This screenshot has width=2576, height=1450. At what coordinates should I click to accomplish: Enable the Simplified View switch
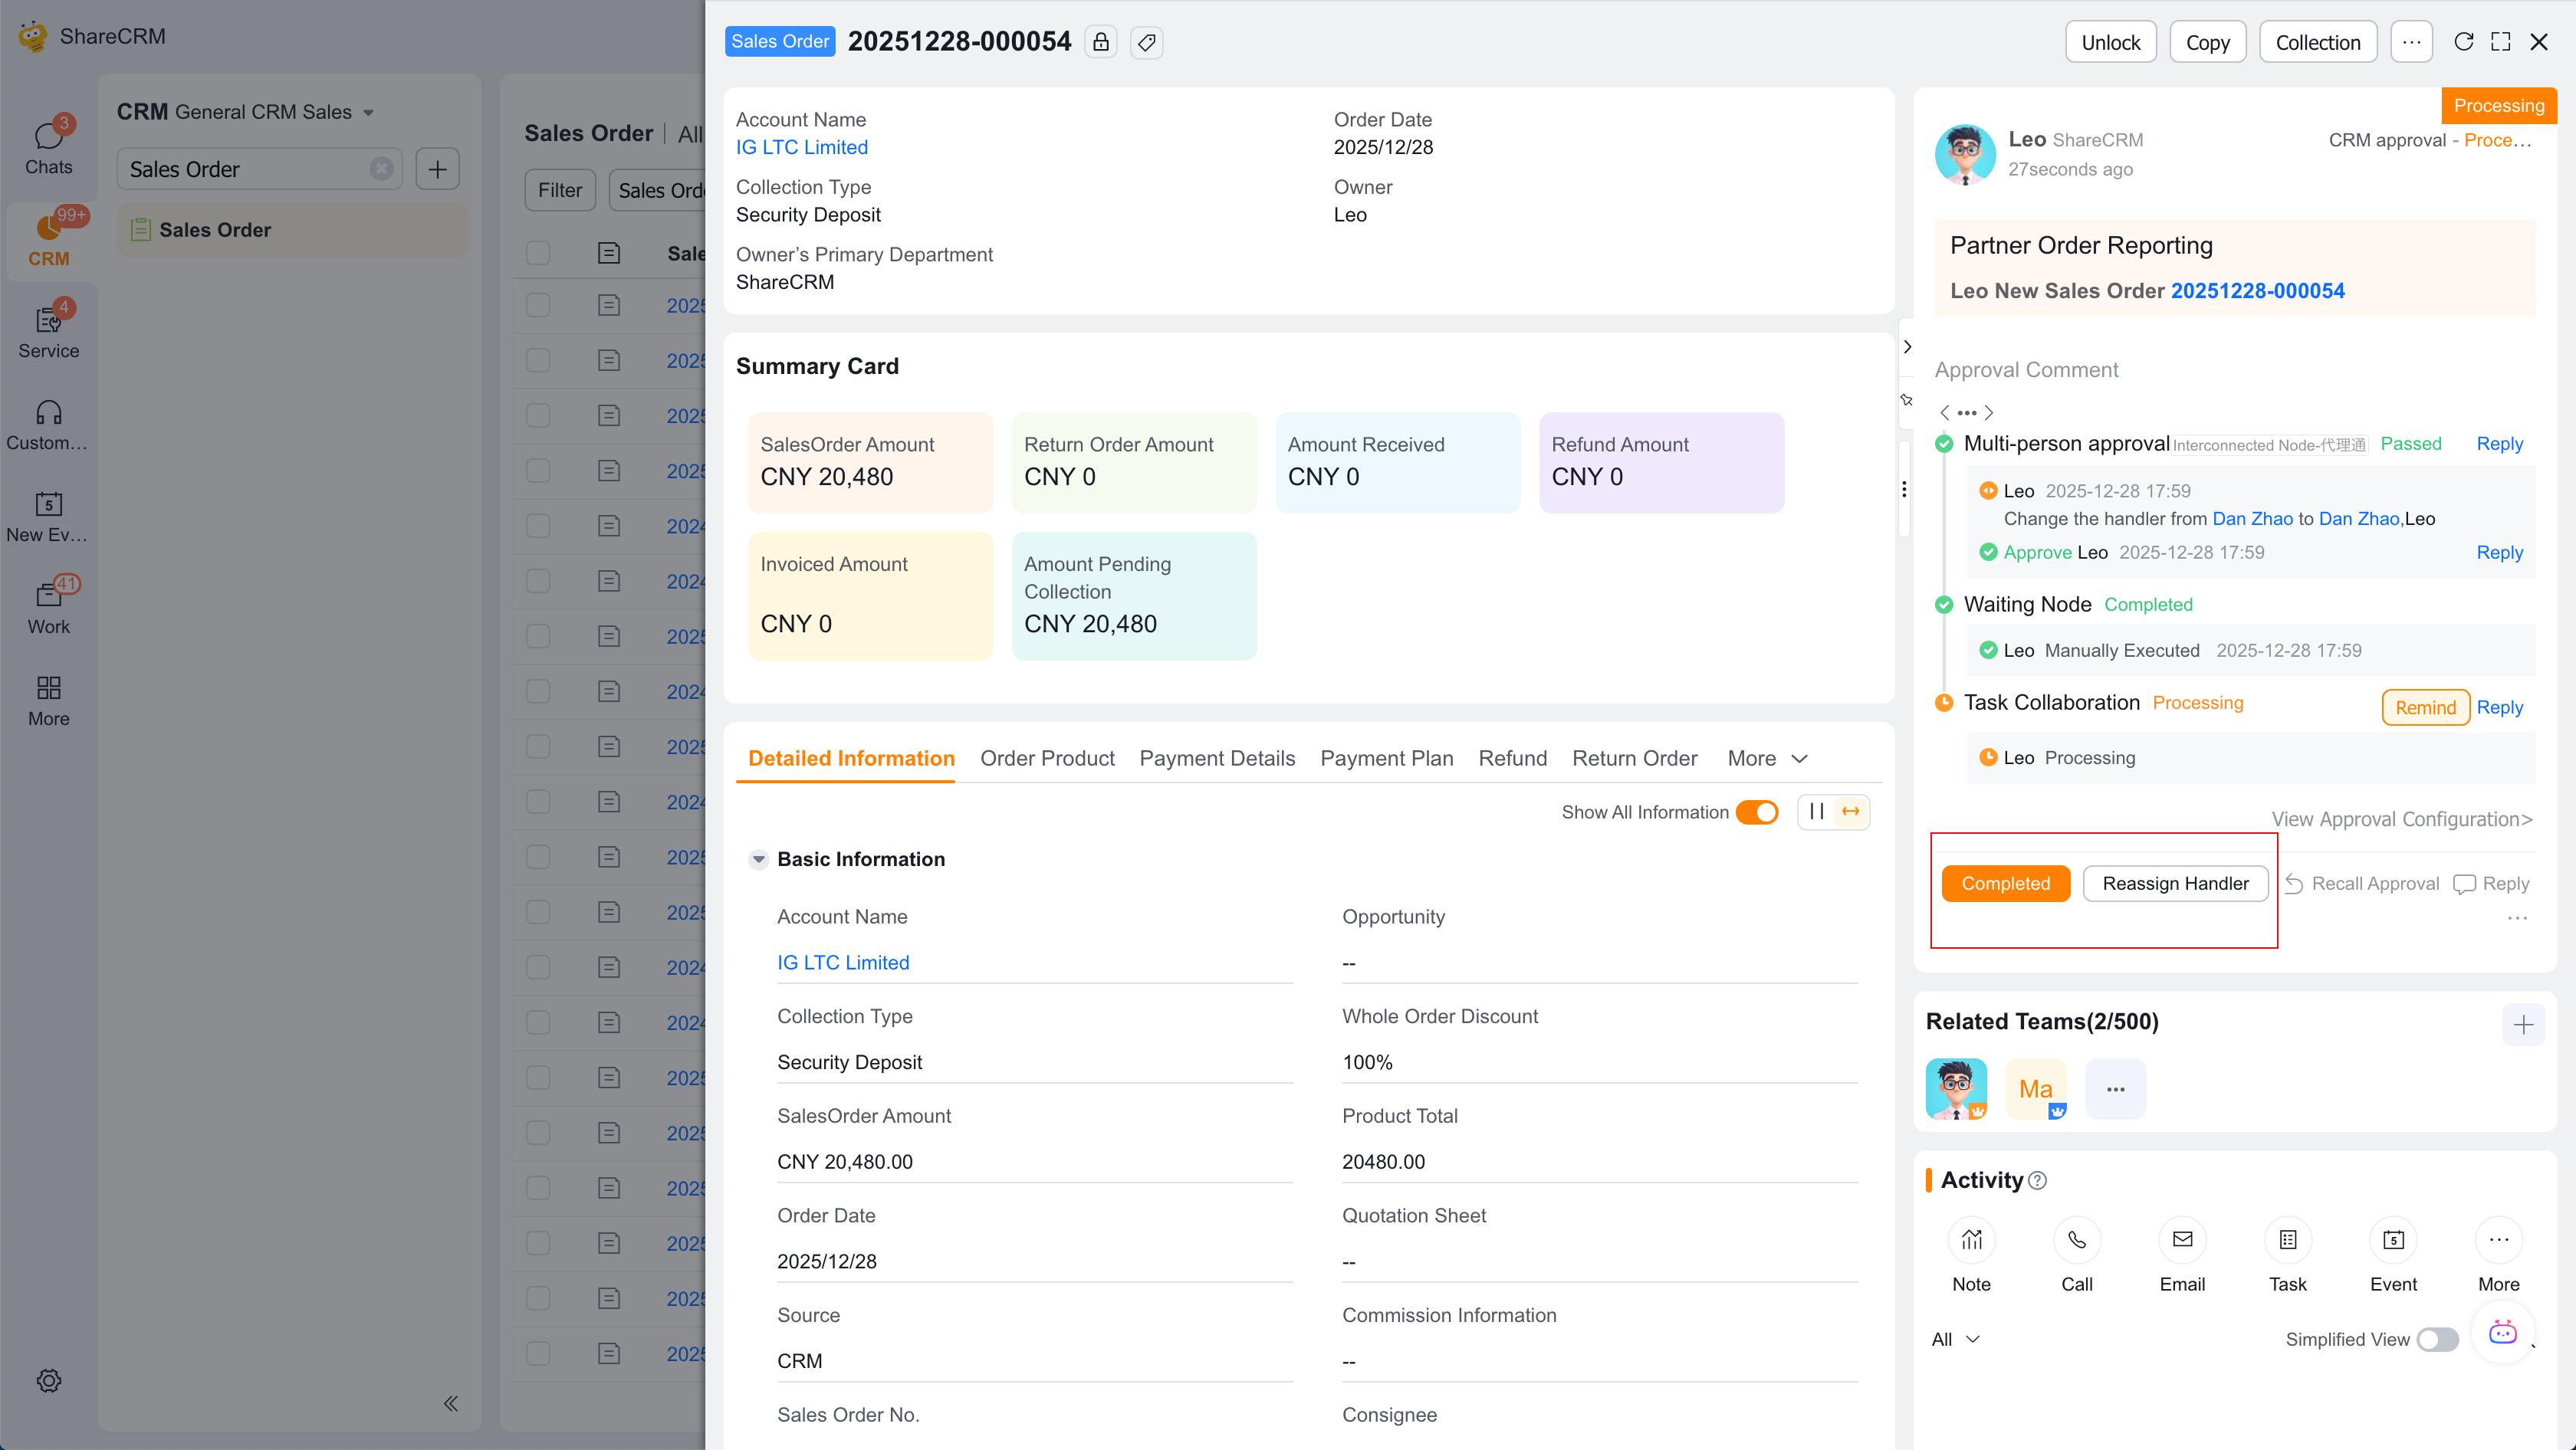(x=2437, y=1340)
